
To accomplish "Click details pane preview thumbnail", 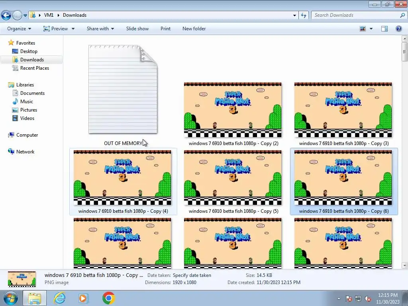I will (x=22, y=279).
